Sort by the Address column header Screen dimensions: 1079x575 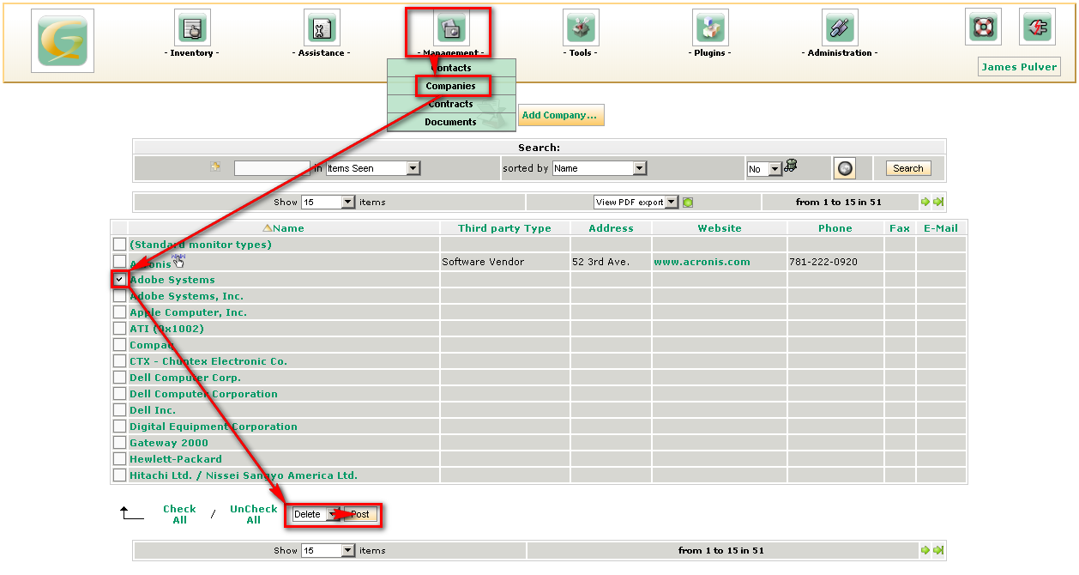(612, 228)
